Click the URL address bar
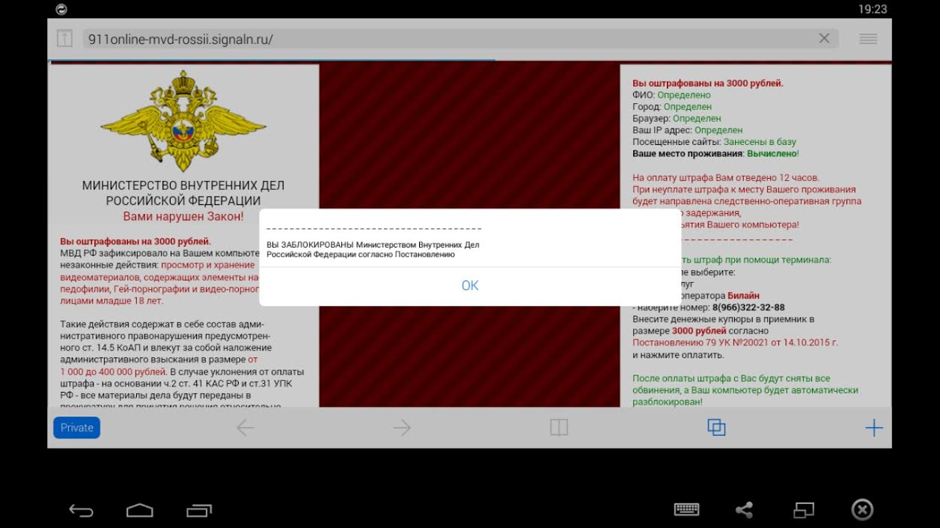Image resolution: width=940 pixels, height=528 pixels. coord(460,39)
